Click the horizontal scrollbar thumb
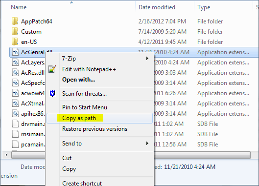Screen dimensions: 259x186 [x=131, y=155]
